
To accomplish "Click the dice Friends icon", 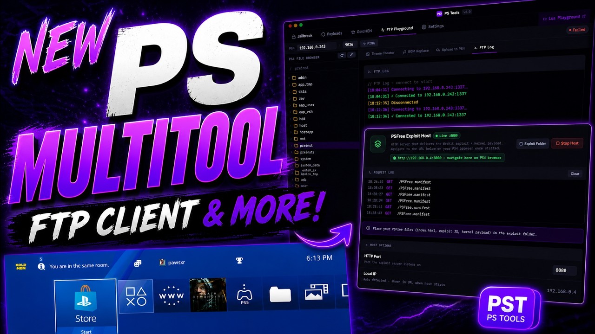I will (x=138, y=263).
